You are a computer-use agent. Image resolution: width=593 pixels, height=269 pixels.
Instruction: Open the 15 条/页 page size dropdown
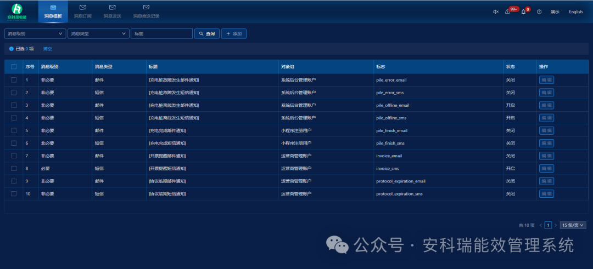point(573,225)
